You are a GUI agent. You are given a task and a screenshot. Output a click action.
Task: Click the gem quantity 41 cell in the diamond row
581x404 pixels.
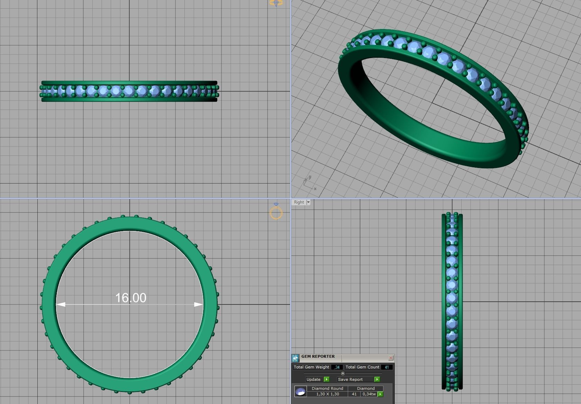point(354,394)
